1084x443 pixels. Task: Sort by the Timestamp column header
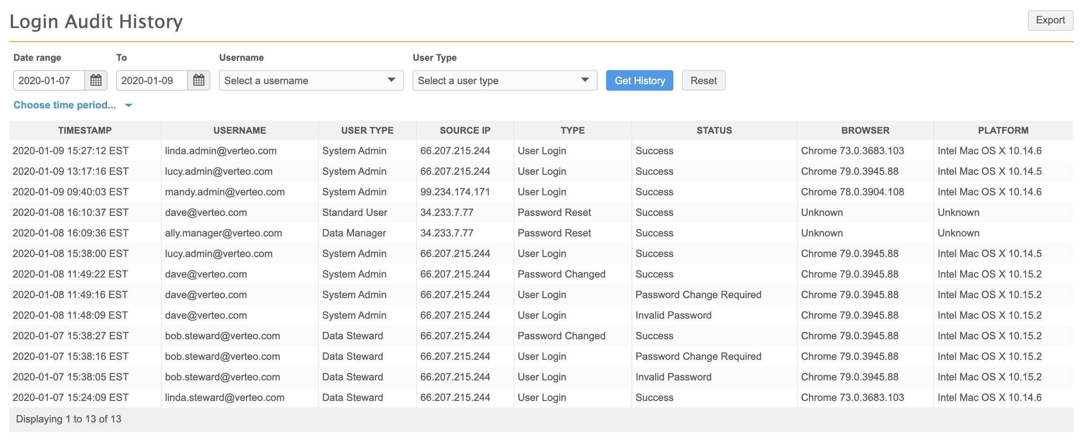pos(85,130)
